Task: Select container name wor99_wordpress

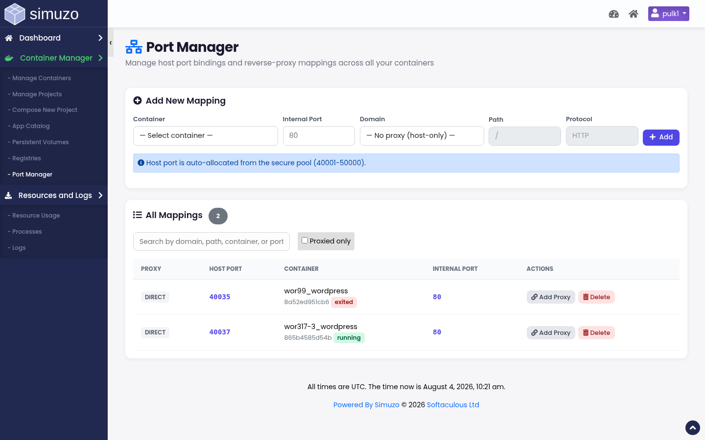Action: [316, 291]
